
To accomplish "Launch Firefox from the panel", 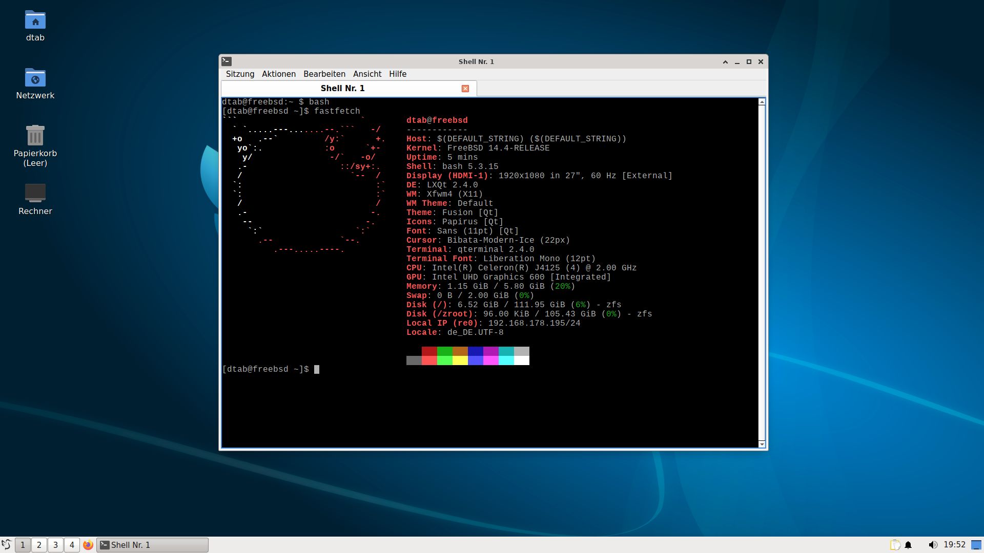I will (88, 545).
